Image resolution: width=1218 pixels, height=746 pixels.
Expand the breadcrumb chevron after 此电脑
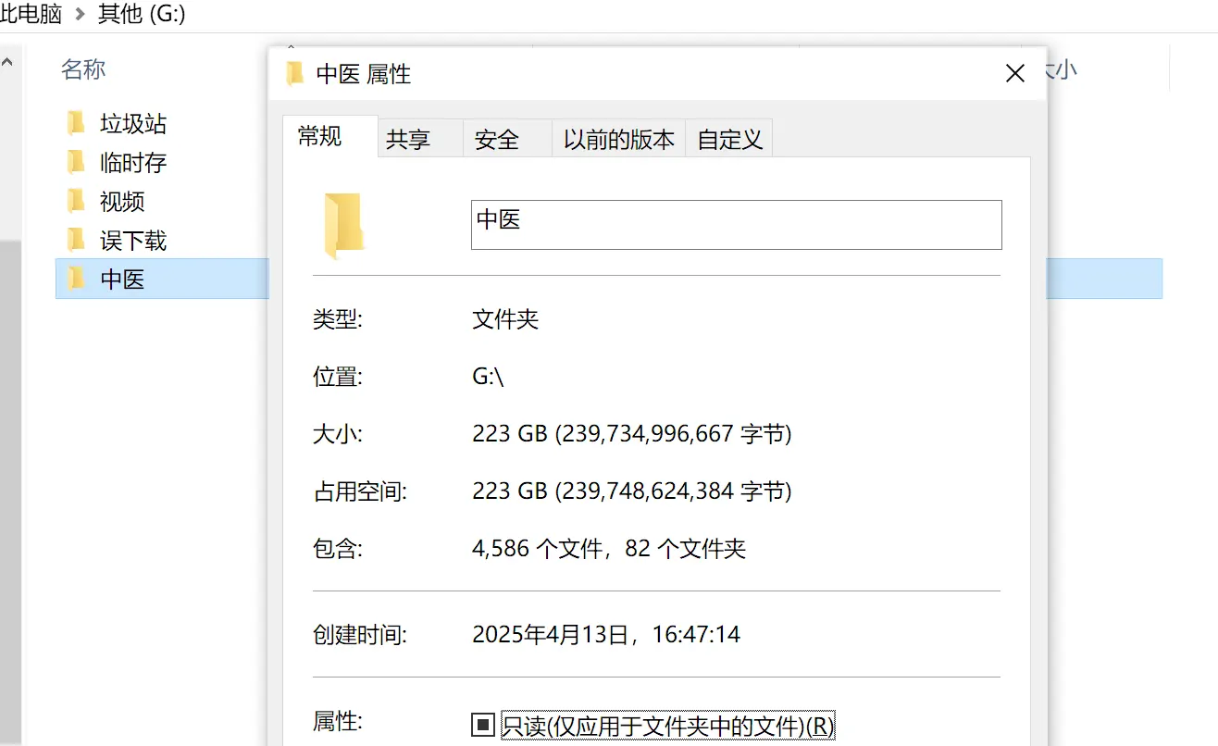[x=80, y=16]
